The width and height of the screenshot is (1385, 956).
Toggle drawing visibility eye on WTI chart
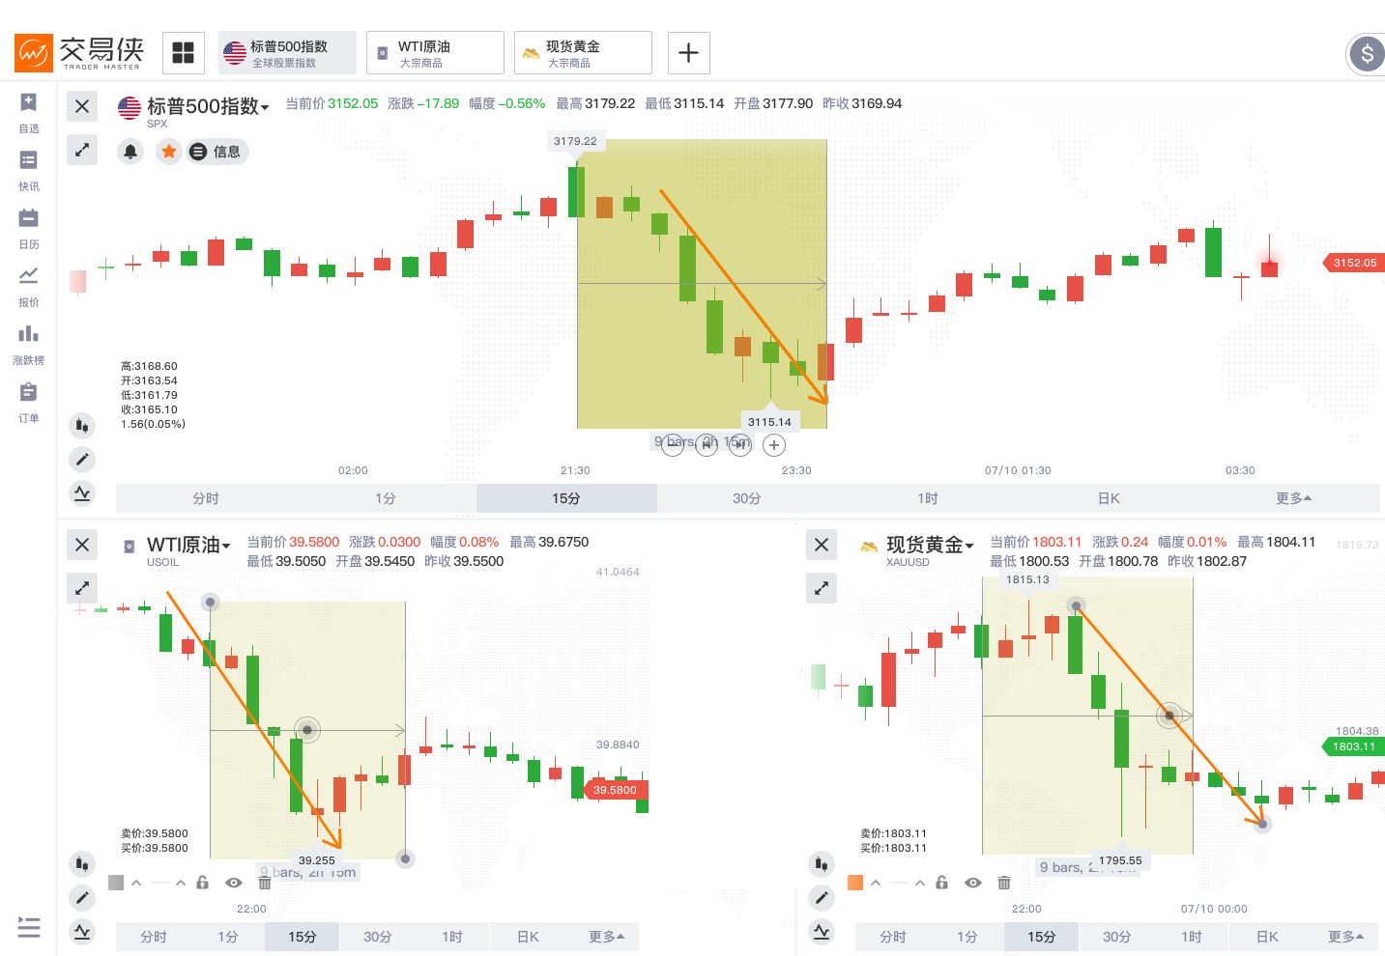click(233, 883)
